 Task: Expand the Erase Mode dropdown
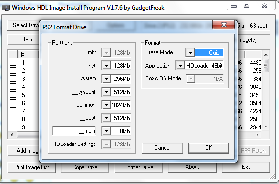coord(190,52)
